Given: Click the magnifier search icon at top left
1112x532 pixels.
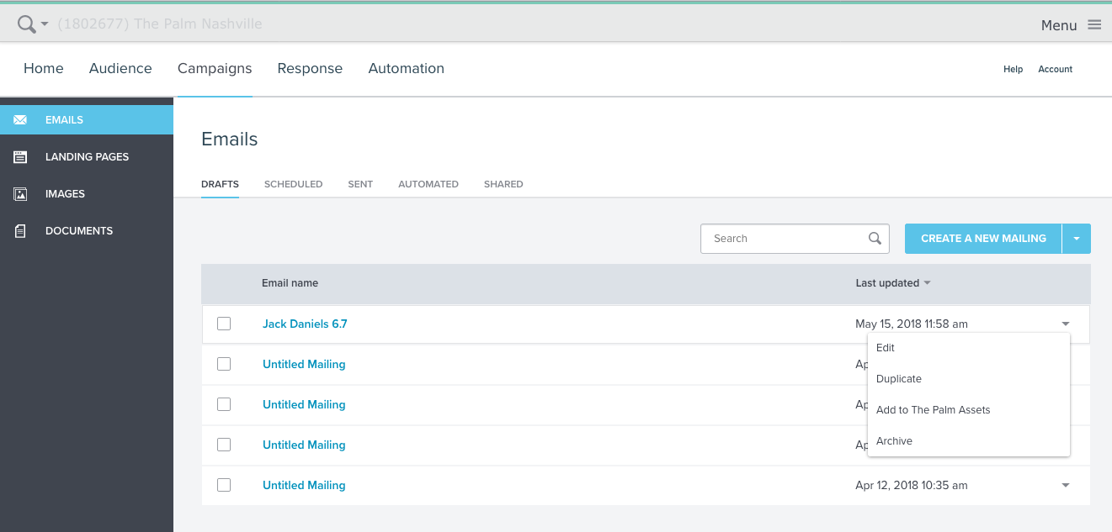Looking at the screenshot, I should 27,24.
